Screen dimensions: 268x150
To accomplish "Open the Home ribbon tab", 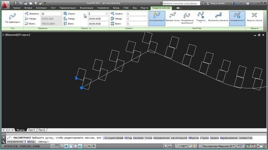I will pyautogui.click(x=16, y=8).
